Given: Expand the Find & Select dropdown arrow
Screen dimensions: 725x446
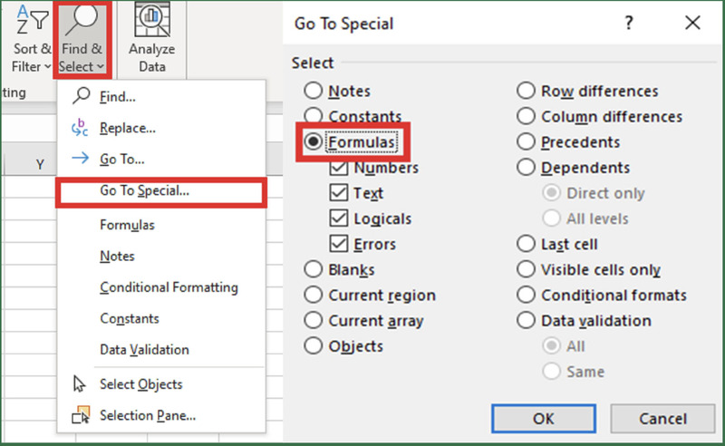Looking at the screenshot, I should click(x=99, y=67).
